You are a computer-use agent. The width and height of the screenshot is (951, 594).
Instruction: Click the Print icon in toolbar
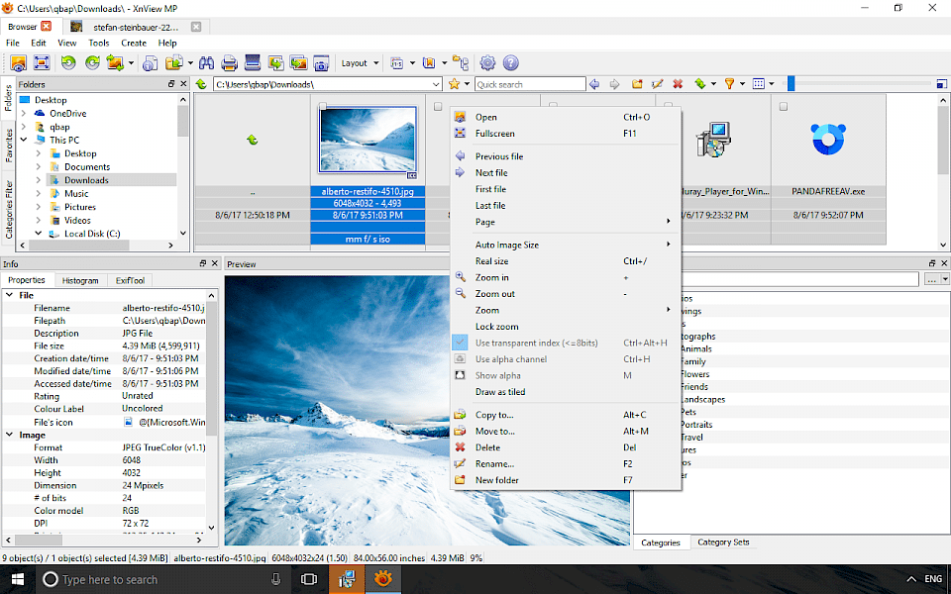(229, 62)
